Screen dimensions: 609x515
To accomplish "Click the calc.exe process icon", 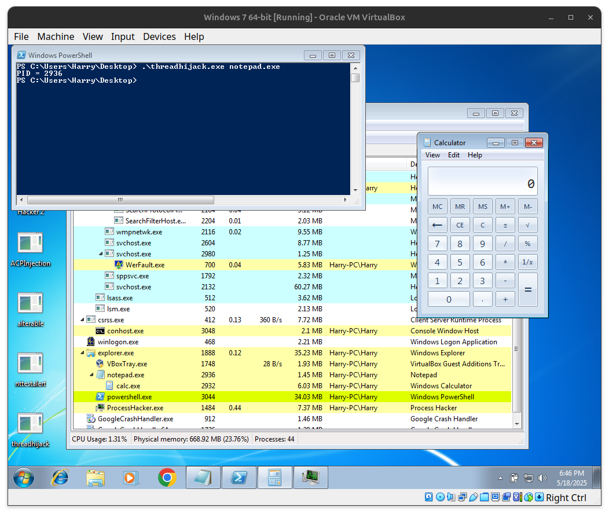I will tap(109, 386).
